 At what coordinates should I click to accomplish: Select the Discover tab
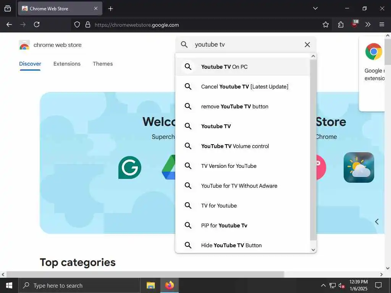pos(30,64)
